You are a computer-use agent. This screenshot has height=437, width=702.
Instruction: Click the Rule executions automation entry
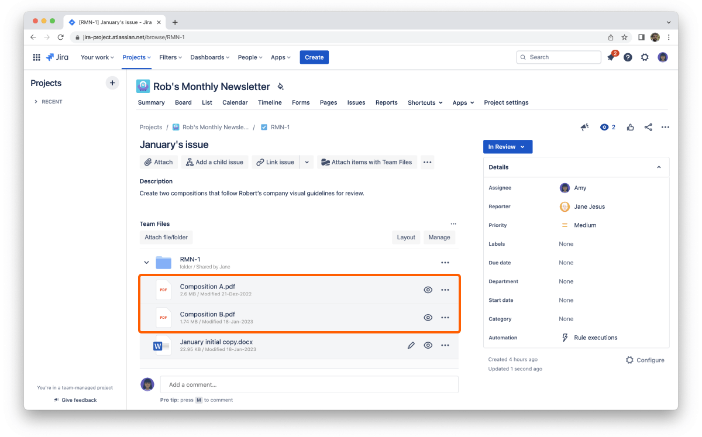click(590, 338)
